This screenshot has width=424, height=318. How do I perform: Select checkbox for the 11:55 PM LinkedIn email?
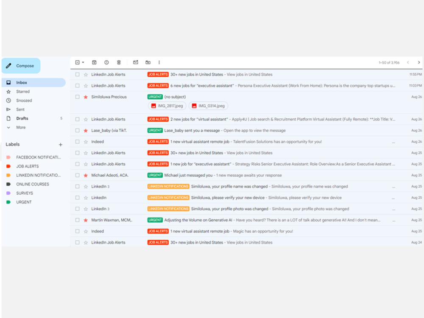(x=77, y=74)
